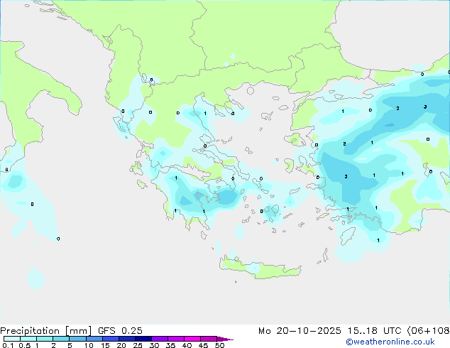
Task: Pick the legend swatch between 0.5 and 1
Action: tap(28, 339)
